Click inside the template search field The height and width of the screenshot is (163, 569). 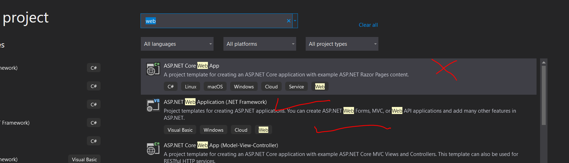215,21
